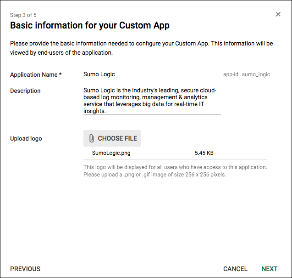
Task: Click the intro paragraph about end-users
Action: click(x=142, y=48)
